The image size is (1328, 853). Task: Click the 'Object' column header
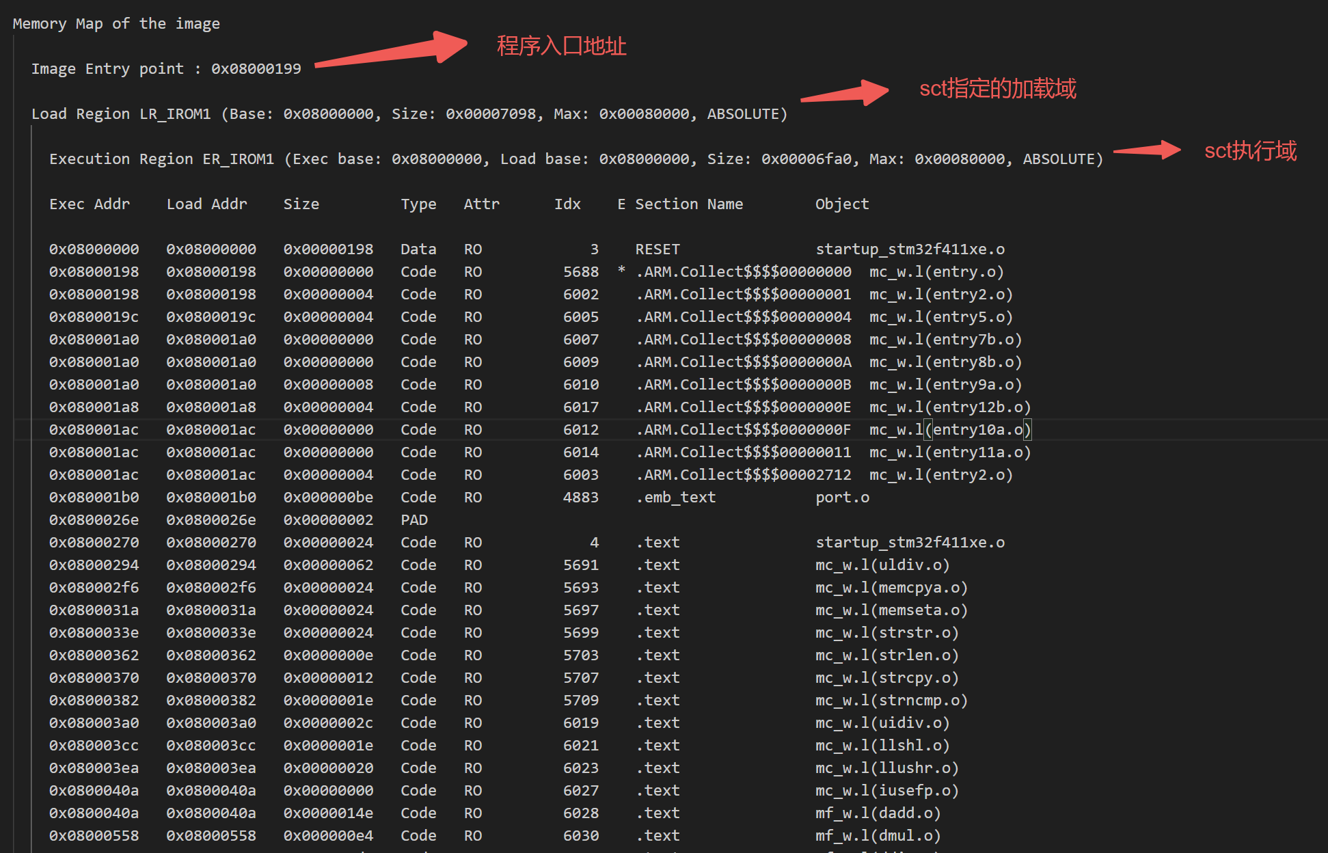click(x=842, y=204)
